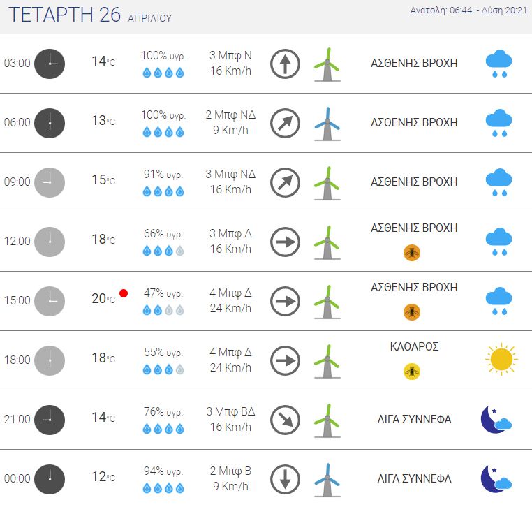Click the 12°C temperature at 00:00

[103, 477]
